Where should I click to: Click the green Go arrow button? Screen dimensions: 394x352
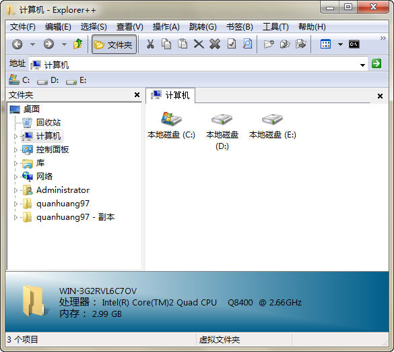(x=376, y=63)
